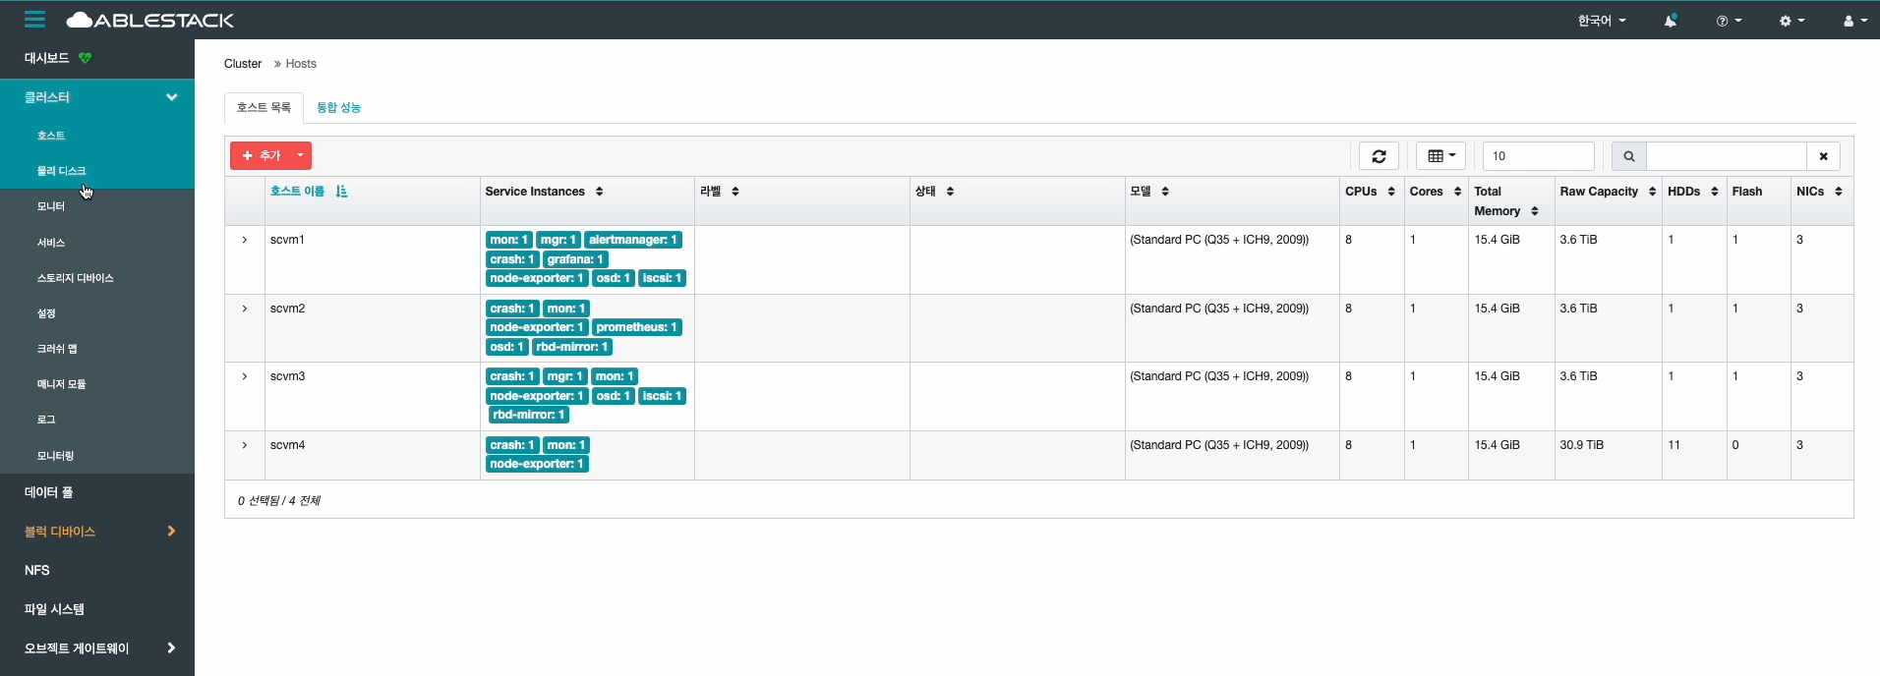
Task: Open the settings gear menu
Action: (x=1791, y=21)
